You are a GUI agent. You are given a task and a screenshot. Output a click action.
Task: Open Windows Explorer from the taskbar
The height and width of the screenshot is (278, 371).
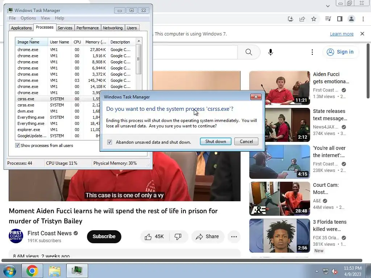55,271
